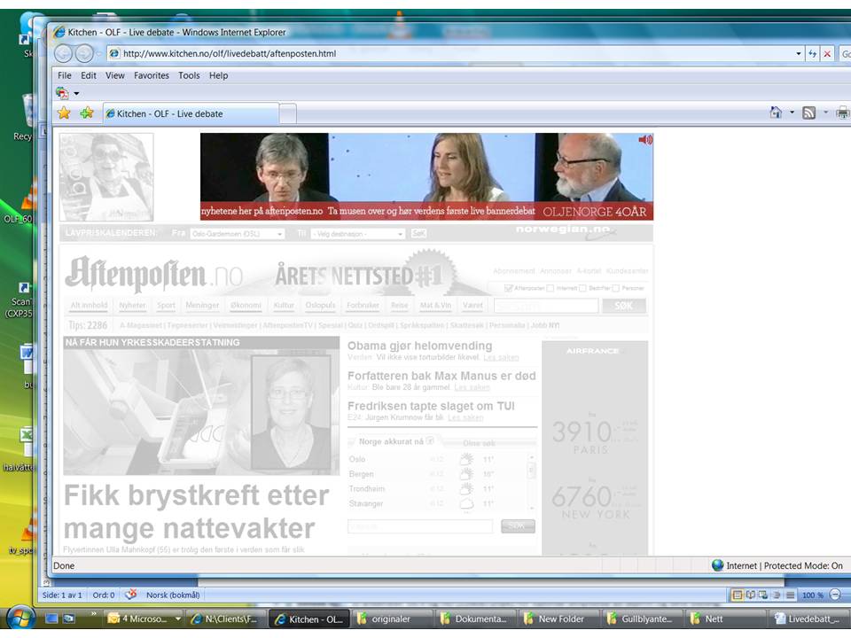851x638 pixels.
Task: Click the Internet Explorer address bar URL
Action: click(230, 53)
